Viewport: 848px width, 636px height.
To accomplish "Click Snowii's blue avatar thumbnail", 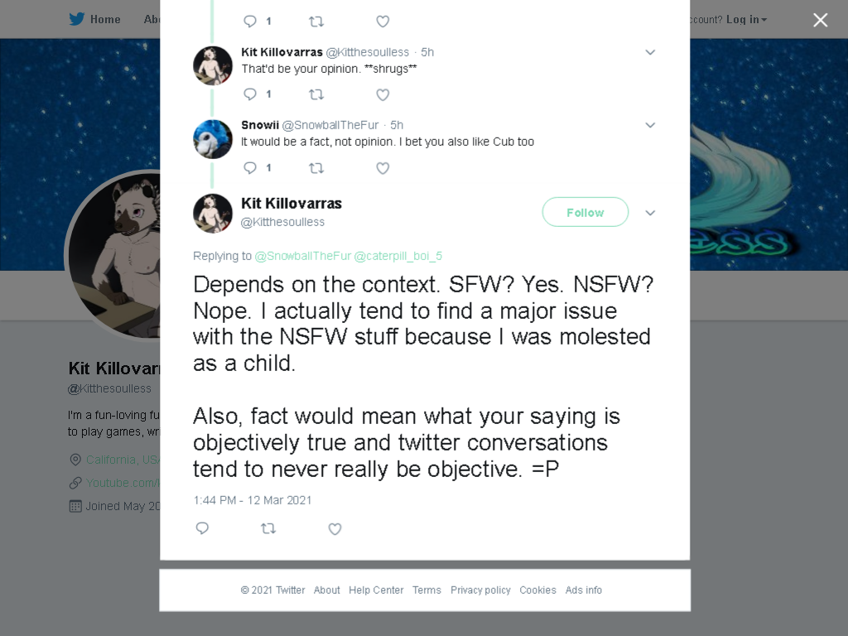I will click(x=213, y=139).
